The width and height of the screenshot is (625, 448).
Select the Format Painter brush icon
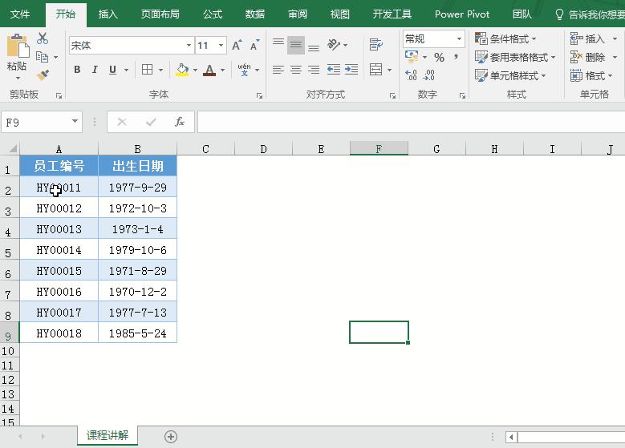43,75
